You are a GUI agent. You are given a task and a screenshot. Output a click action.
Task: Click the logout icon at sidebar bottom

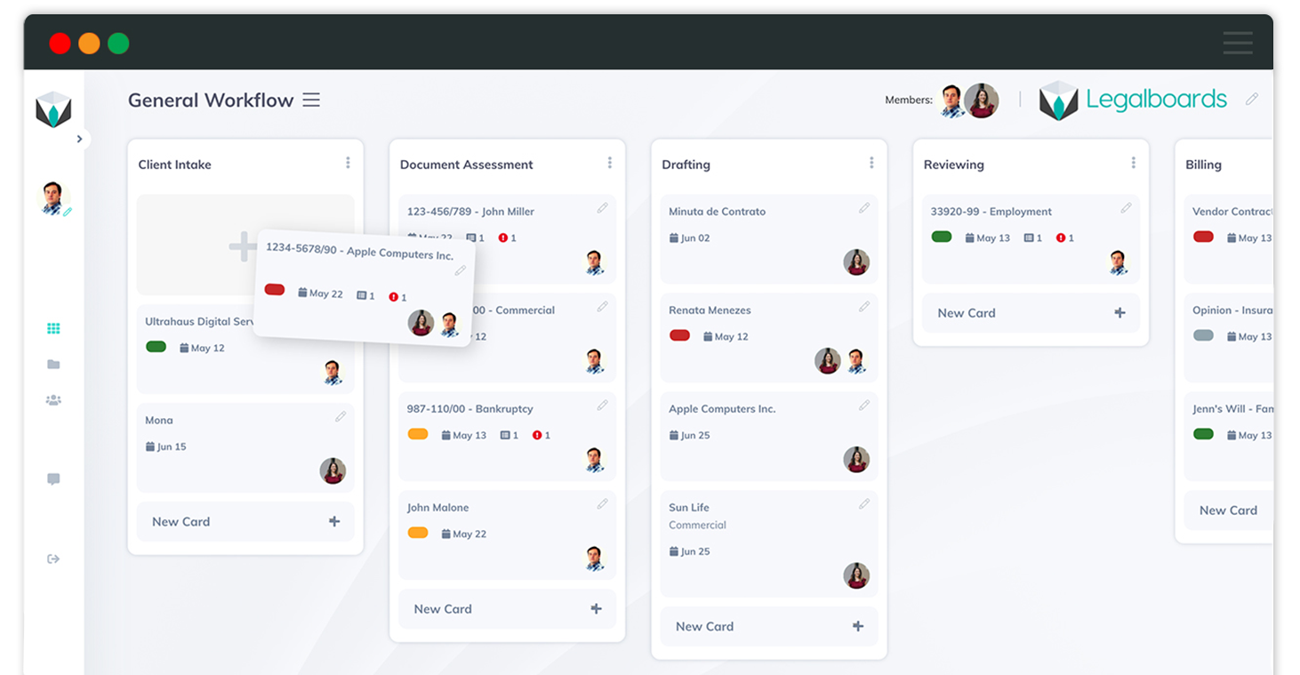tap(53, 558)
